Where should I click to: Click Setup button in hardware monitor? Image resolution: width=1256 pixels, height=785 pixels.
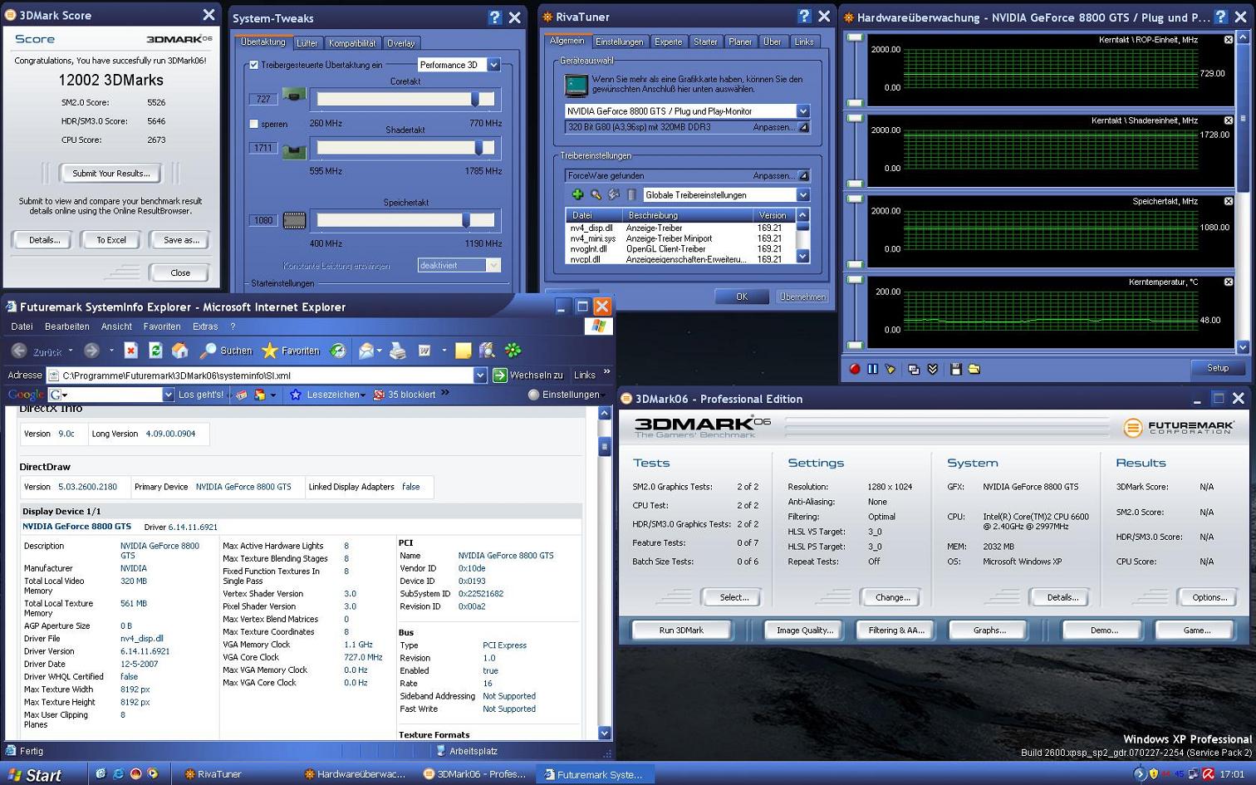coord(1217,368)
